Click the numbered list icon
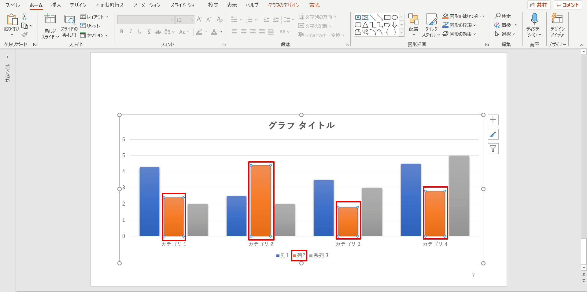 pos(249,20)
